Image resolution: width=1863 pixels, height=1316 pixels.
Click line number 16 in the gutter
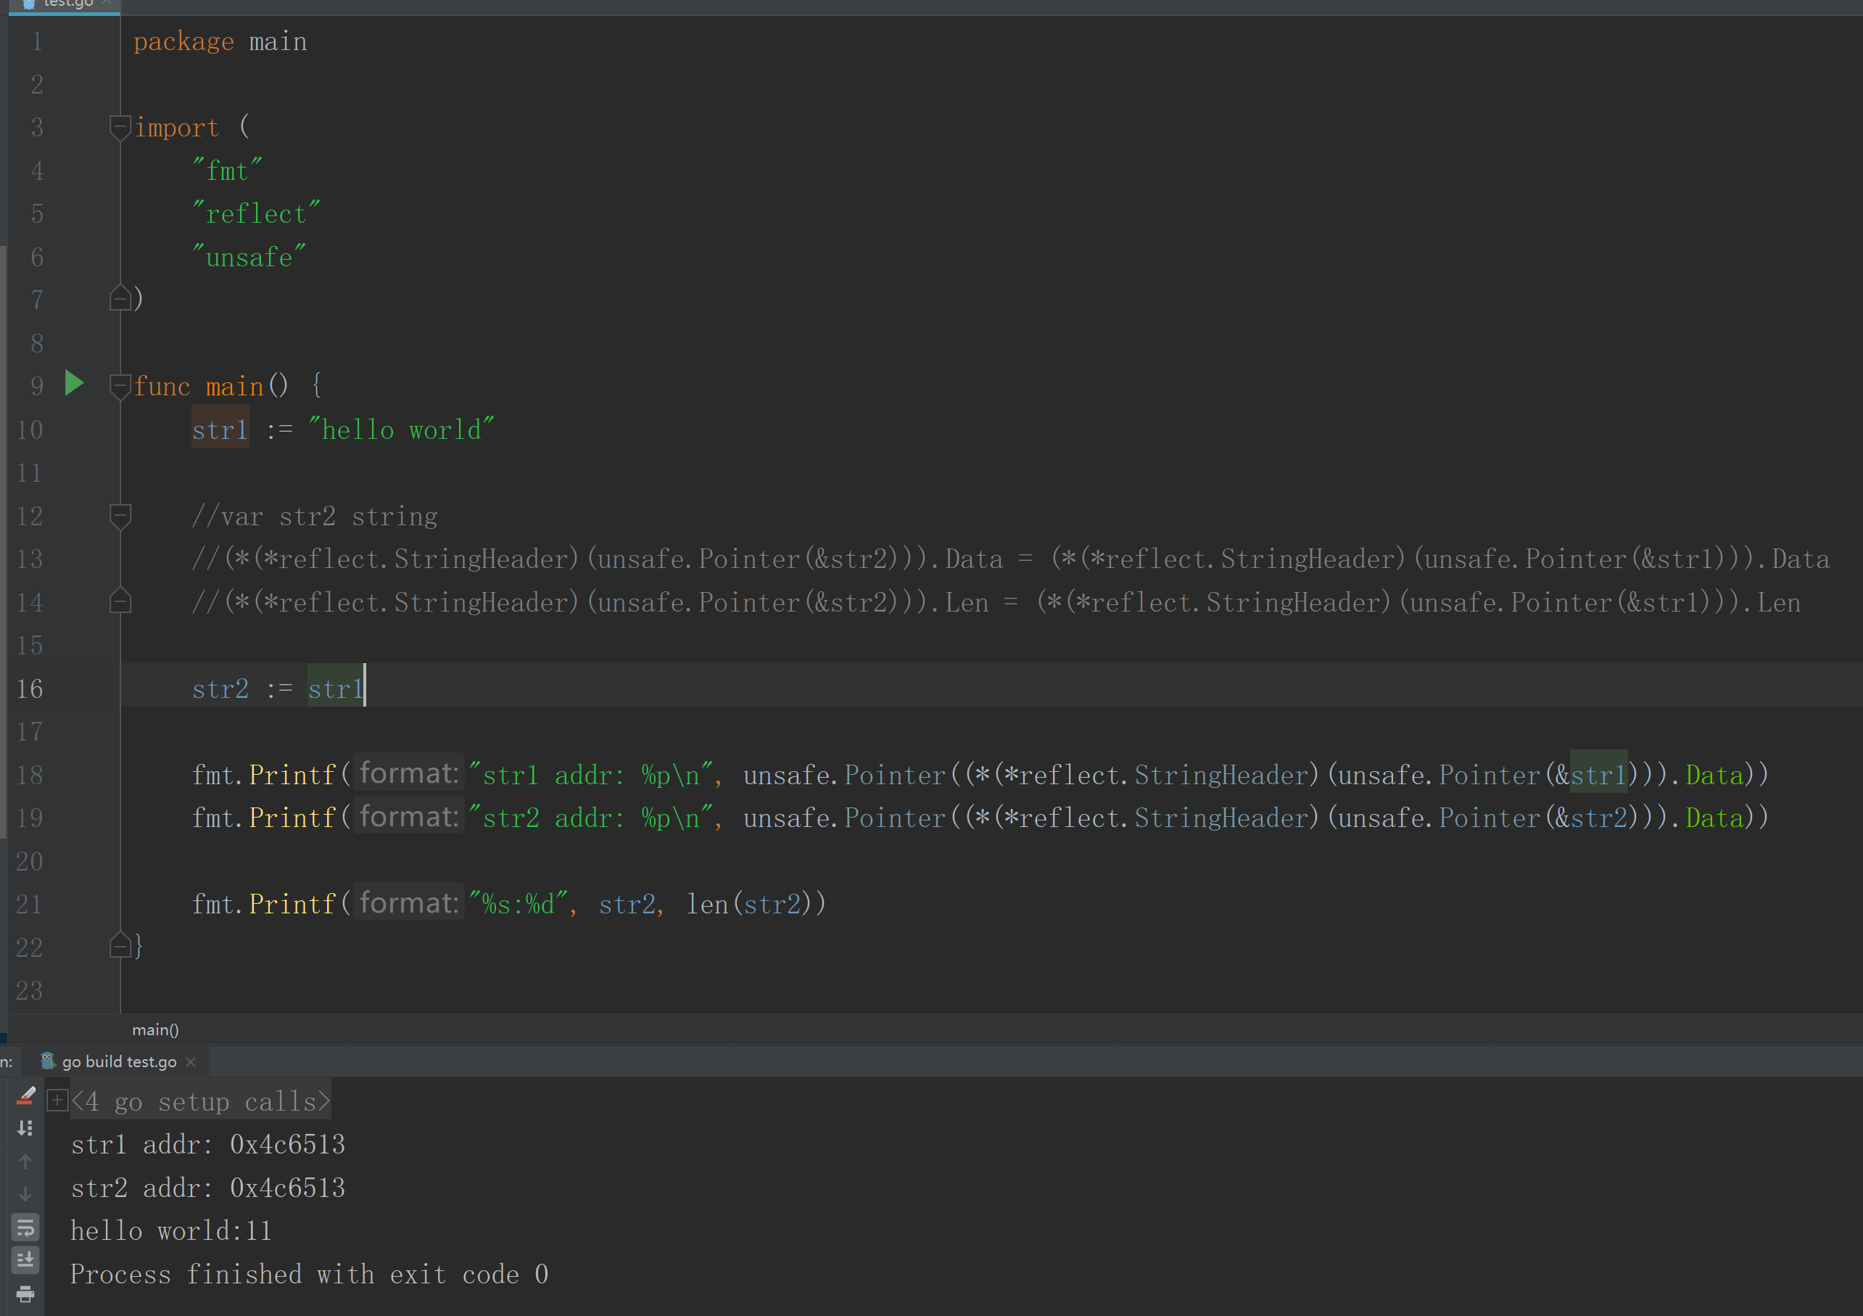pyautogui.click(x=30, y=688)
